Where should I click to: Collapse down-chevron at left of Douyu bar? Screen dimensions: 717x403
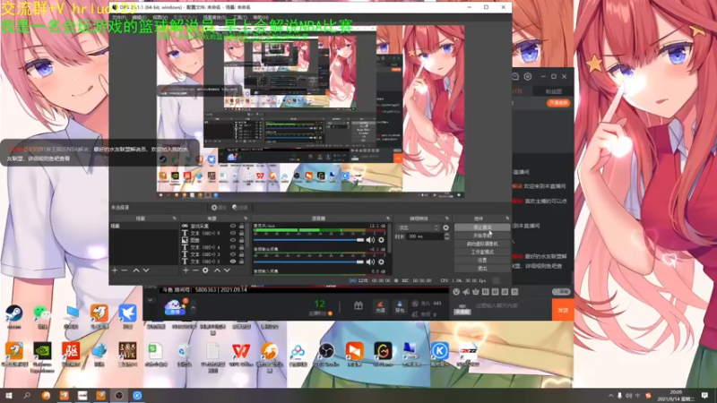[x=151, y=300]
